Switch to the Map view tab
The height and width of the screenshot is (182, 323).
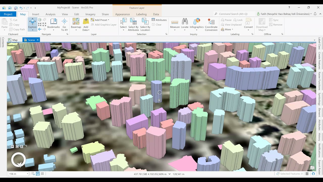tap(13, 40)
